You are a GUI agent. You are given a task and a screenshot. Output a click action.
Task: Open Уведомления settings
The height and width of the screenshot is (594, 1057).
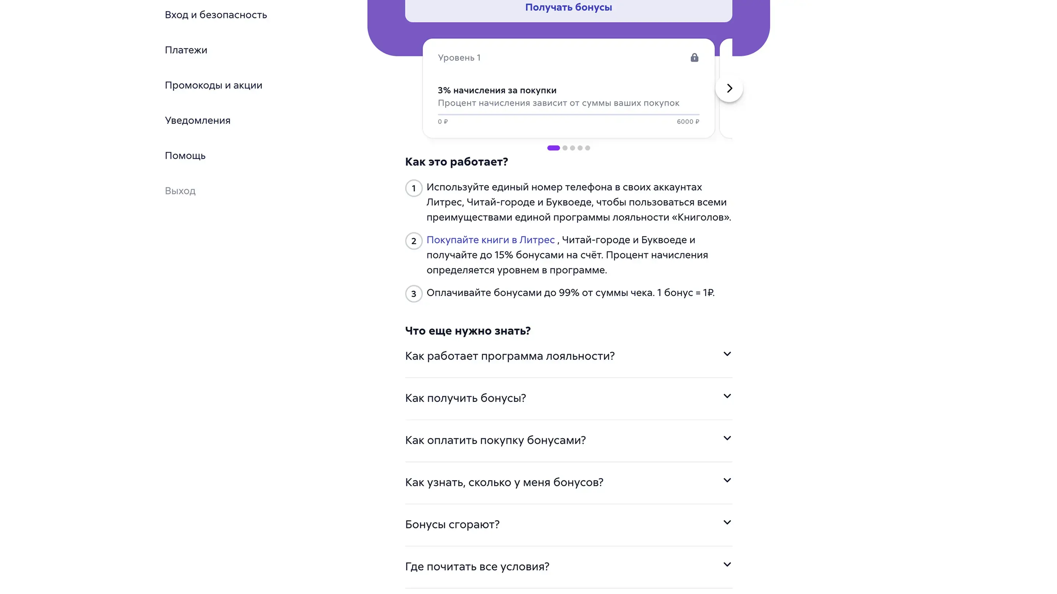click(197, 121)
